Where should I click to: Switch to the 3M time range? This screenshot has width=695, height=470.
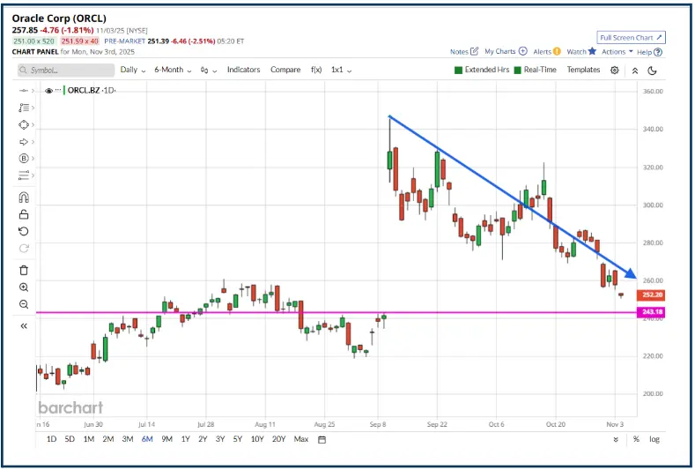click(x=128, y=439)
